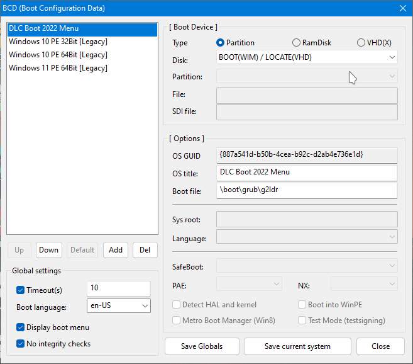Select Windows 10 PE 64Bit [Legacy] entry
This screenshot has width=413, height=364.
pyautogui.click(x=82, y=55)
